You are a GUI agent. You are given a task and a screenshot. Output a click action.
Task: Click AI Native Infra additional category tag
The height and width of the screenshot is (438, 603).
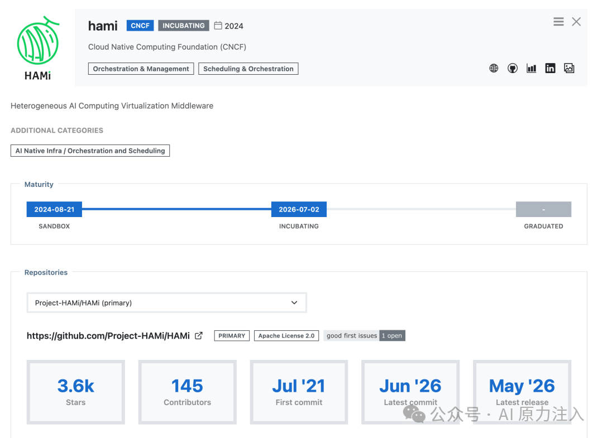[x=90, y=151]
